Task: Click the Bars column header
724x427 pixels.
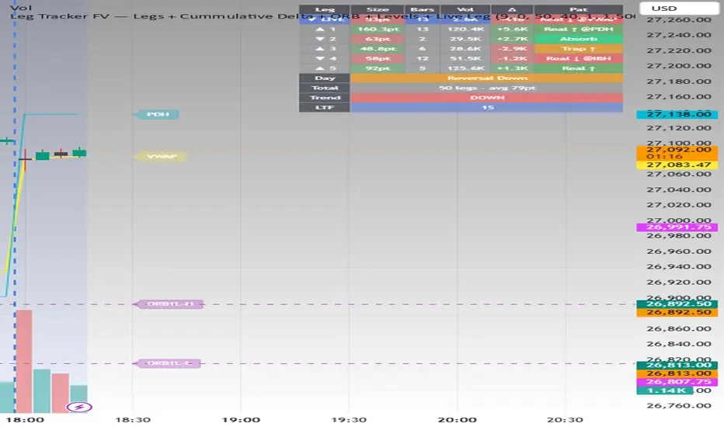Action: 422,9
